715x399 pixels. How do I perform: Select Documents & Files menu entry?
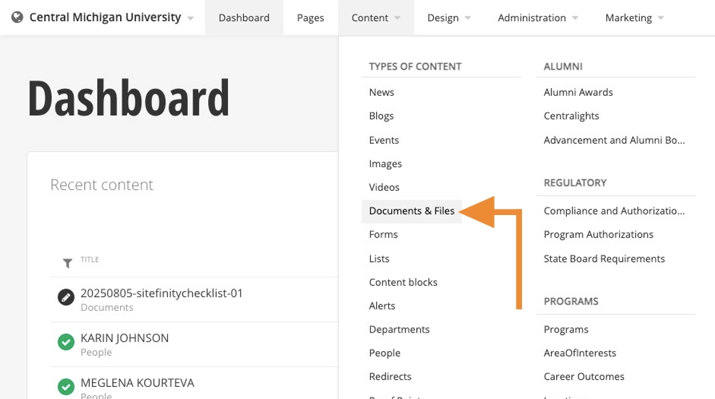tap(412, 211)
